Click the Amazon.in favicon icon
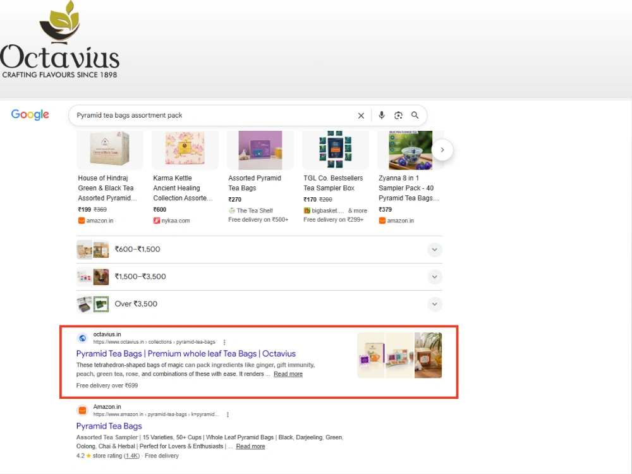This screenshot has height=474, width=632. click(82, 410)
